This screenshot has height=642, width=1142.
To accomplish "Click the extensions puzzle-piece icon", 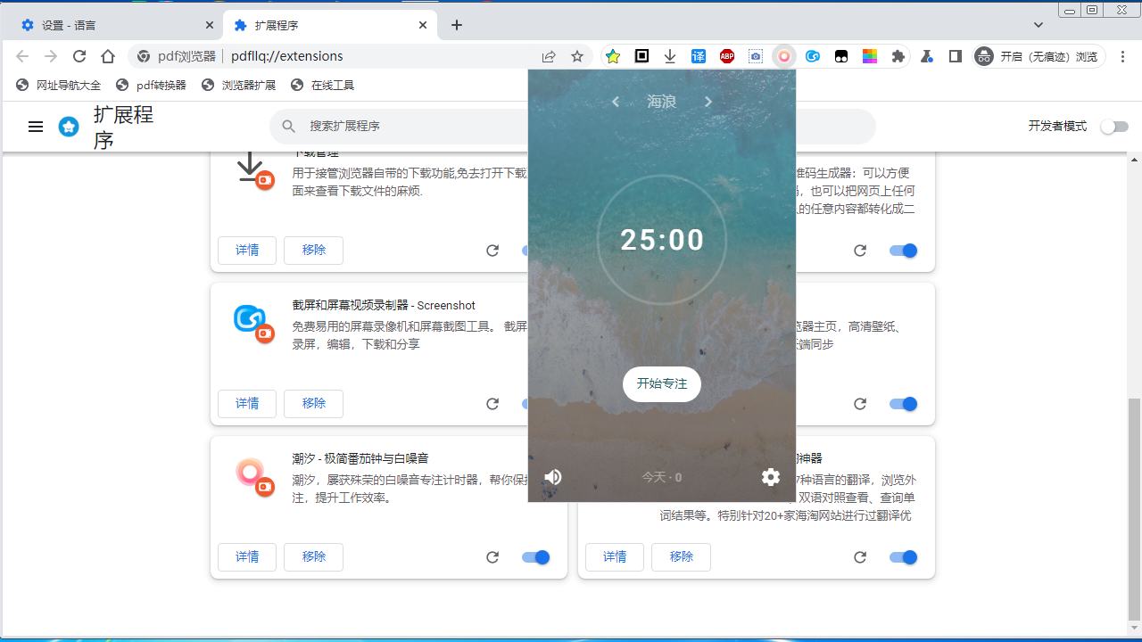I will 898,55.
